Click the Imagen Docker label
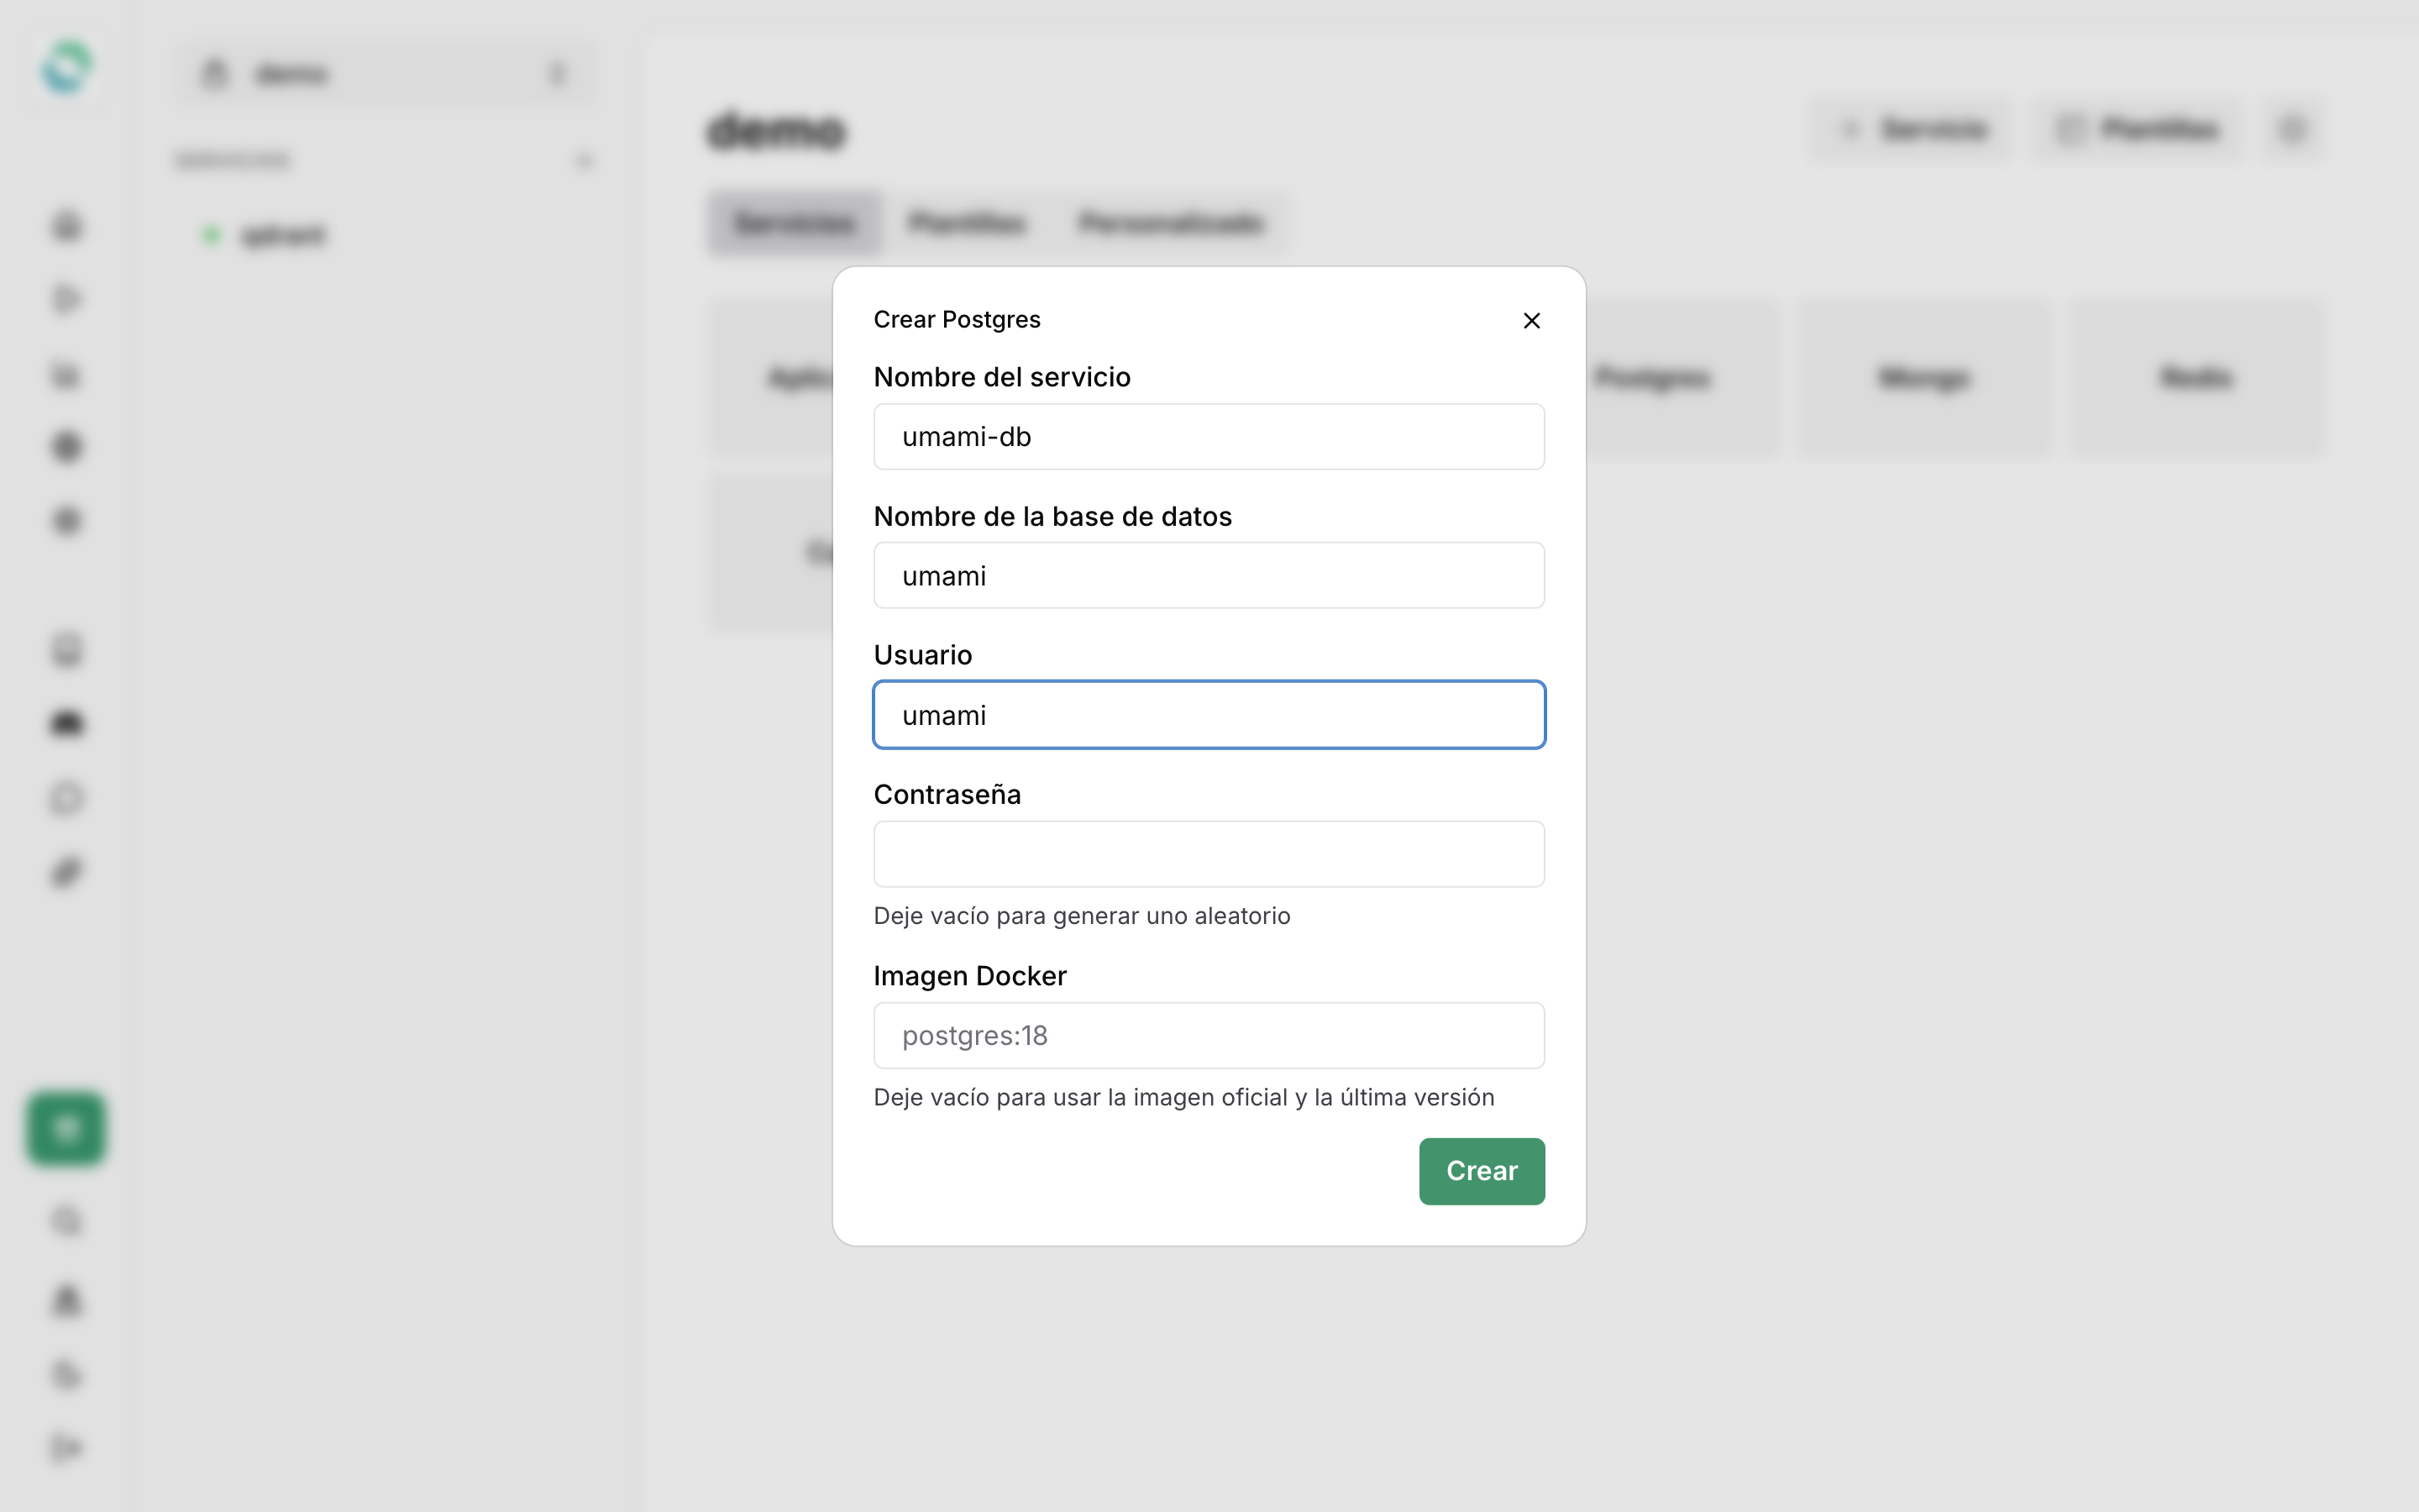Image resolution: width=2419 pixels, height=1512 pixels. pyautogui.click(x=969, y=976)
